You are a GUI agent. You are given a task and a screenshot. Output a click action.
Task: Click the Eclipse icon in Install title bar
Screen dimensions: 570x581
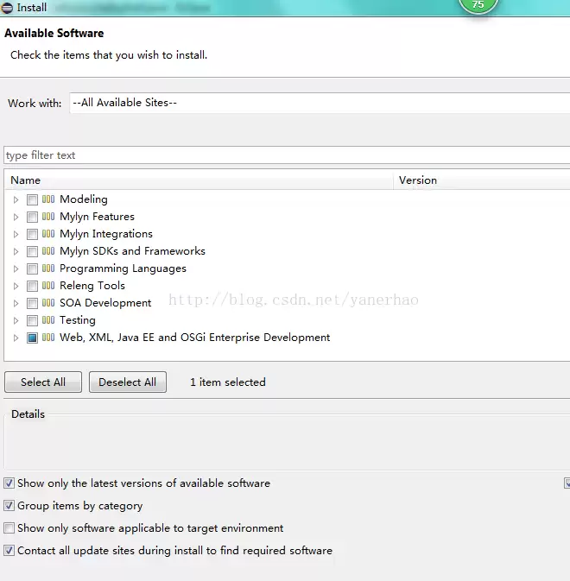(7, 8)
